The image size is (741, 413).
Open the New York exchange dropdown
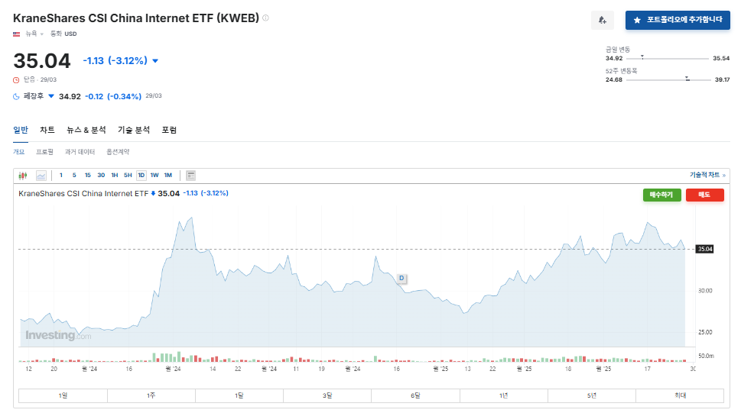tap(34, 34)
